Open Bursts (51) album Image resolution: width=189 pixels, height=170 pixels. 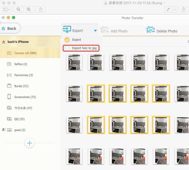(x=21, y=86)
